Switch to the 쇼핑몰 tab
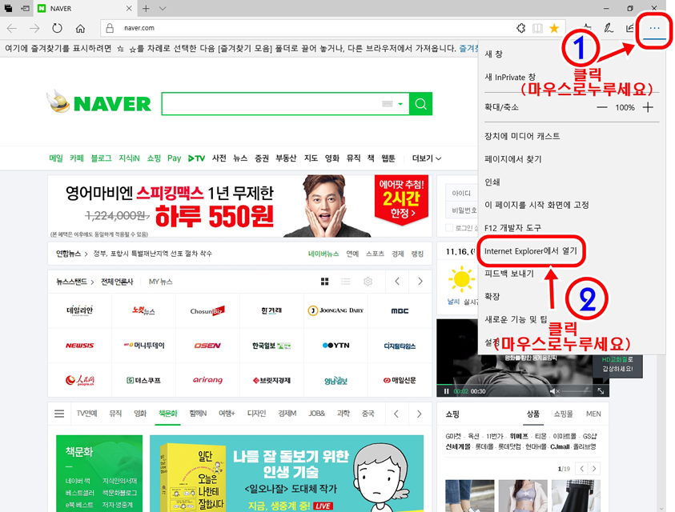 [563, 414]
